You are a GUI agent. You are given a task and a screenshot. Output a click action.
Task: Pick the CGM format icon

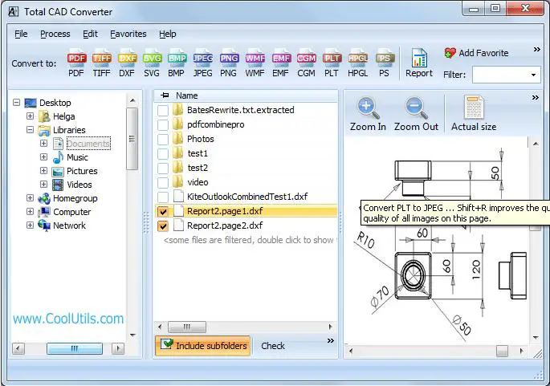tap(306, 64)
